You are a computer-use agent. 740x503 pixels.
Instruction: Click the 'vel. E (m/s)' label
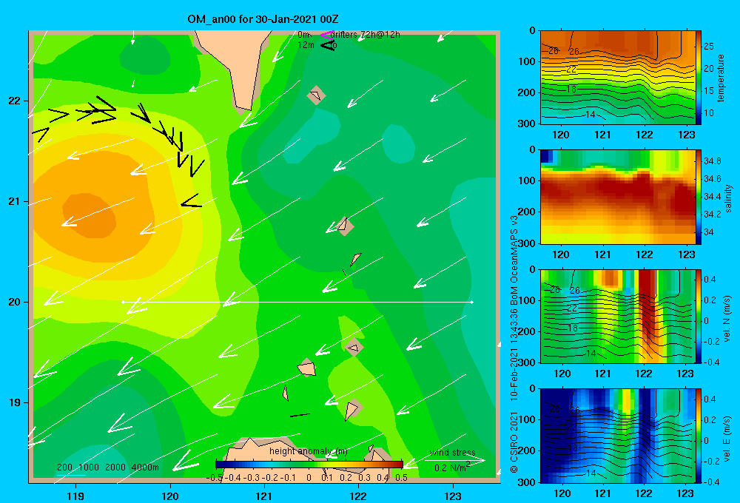[x=727, y=438]
